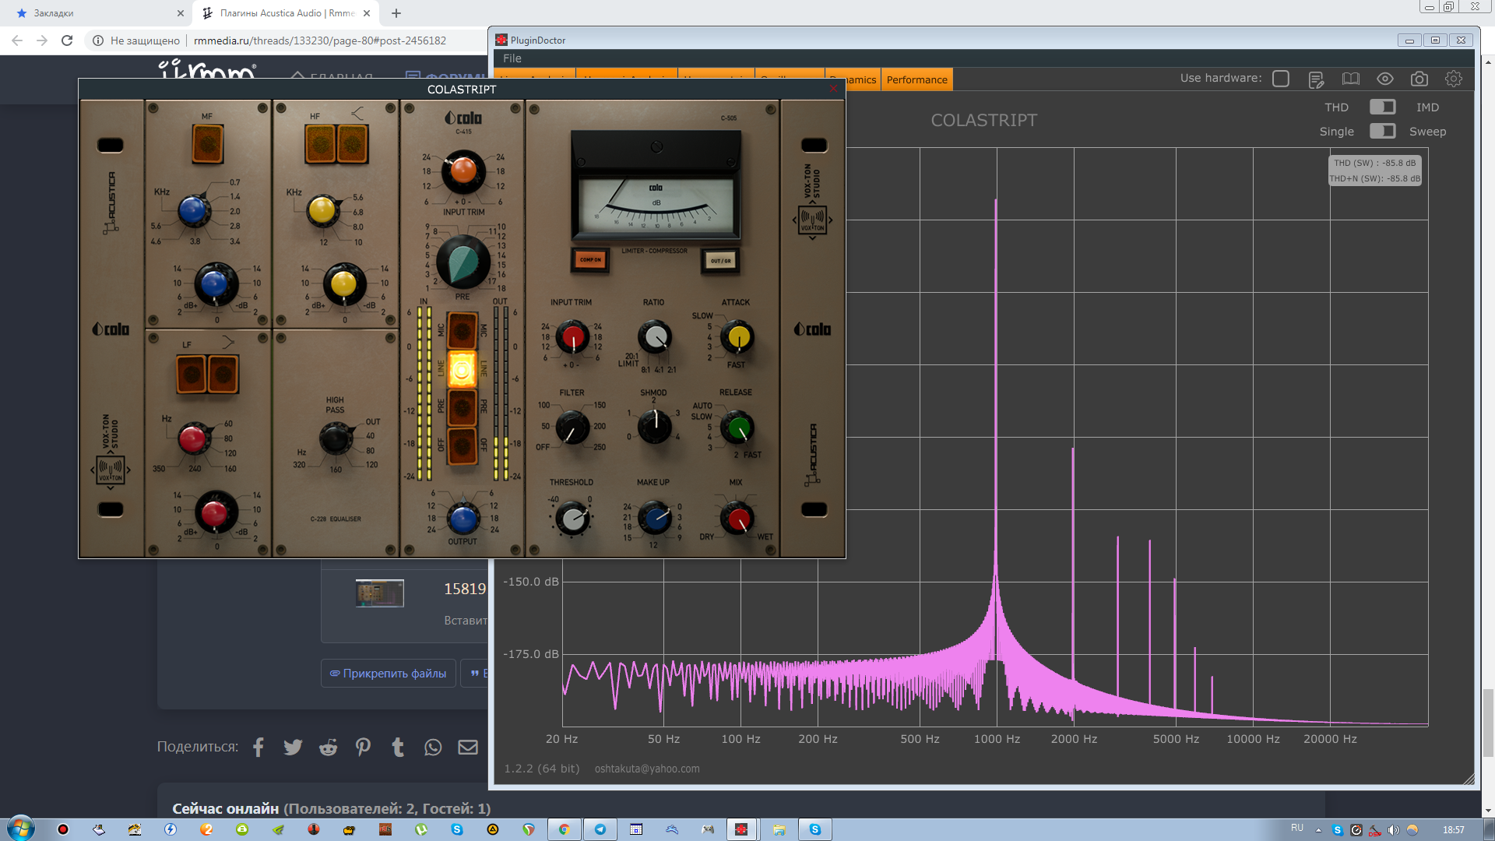The image size is (1495, 841).
Task: Click the blue MAKE UP knob
Action: coord(655,518)
